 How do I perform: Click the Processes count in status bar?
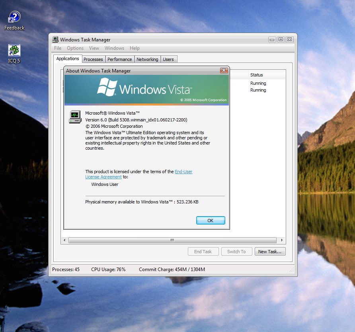pos(66,270)
